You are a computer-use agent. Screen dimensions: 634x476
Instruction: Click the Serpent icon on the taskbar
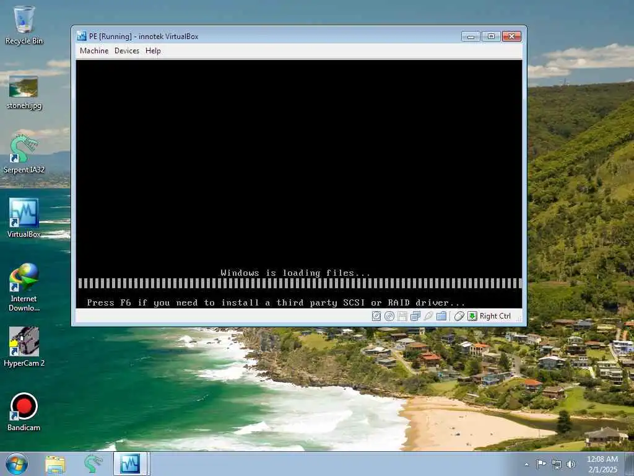pos(93,464)
